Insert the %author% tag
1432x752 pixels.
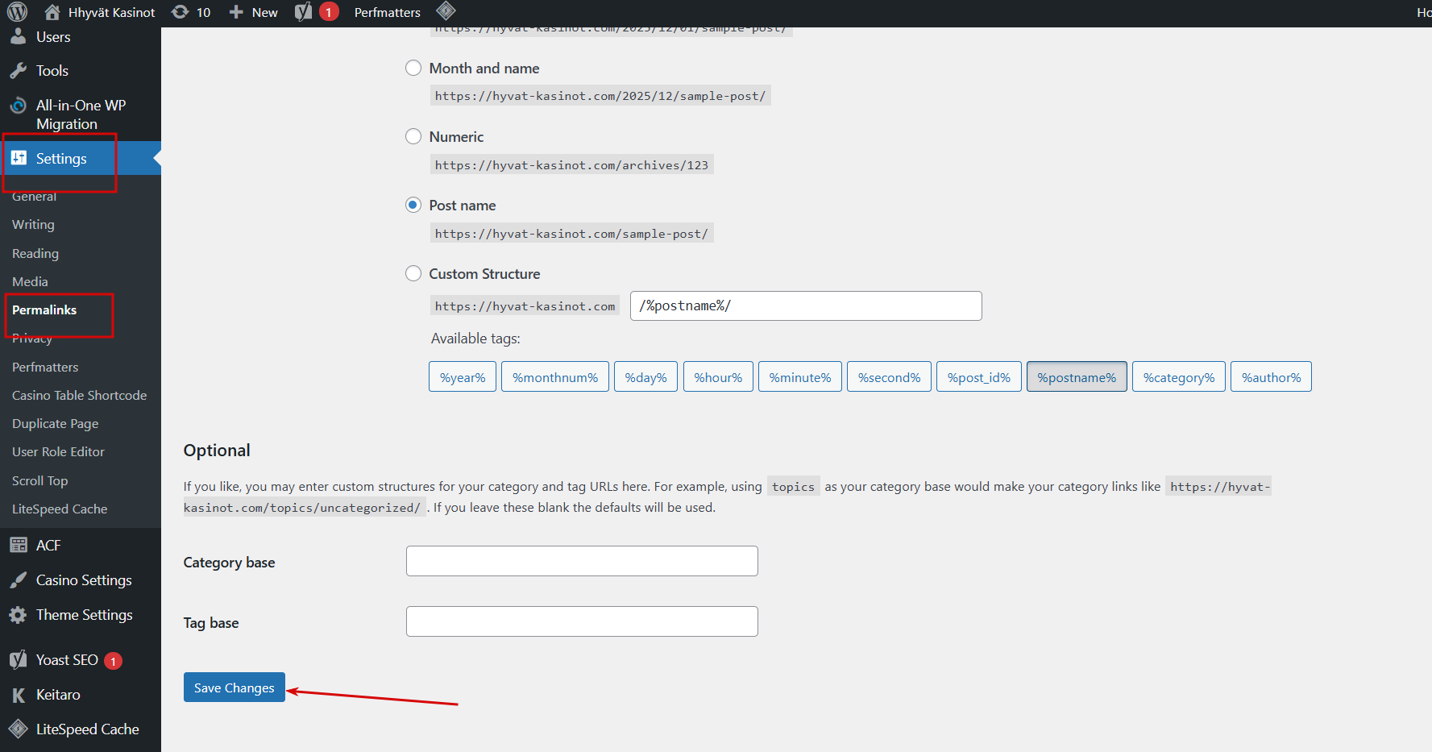(x=1271, y=376)
